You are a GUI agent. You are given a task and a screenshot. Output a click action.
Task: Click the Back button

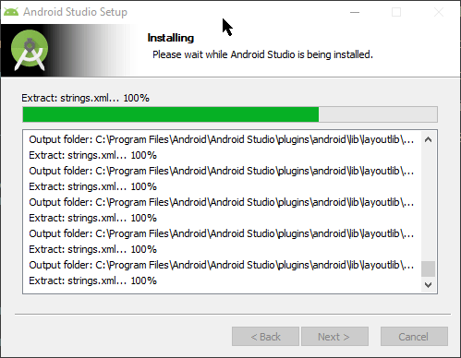(x=265, y=337)
